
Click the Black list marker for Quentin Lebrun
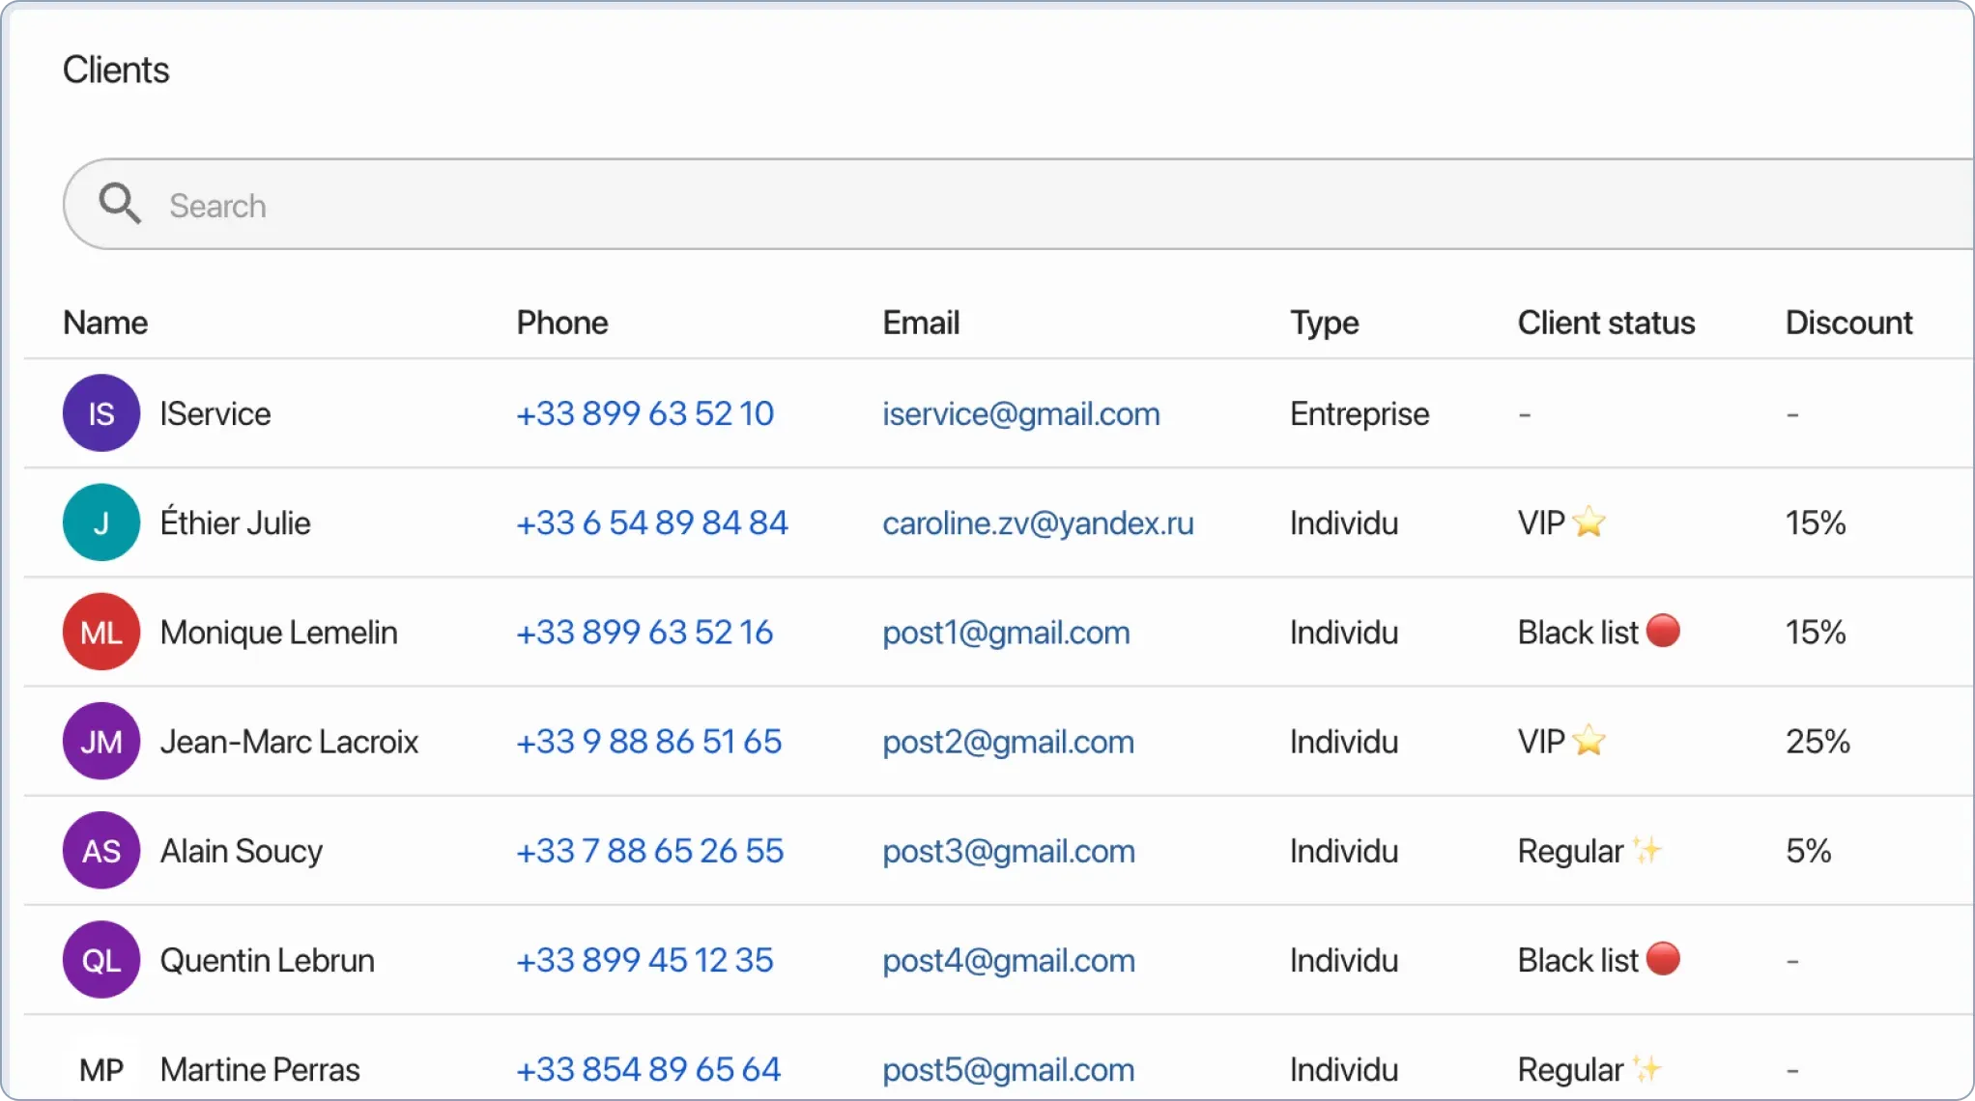pyautogui.click(x=1662, y=959)
